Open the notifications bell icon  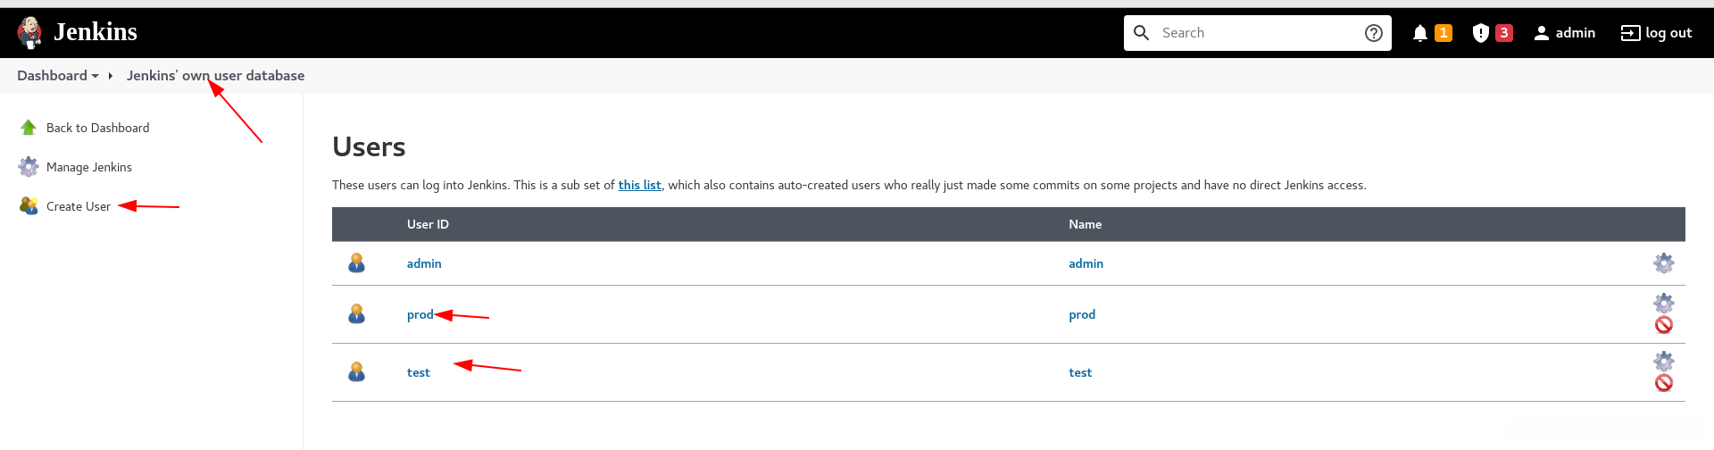1420,33
